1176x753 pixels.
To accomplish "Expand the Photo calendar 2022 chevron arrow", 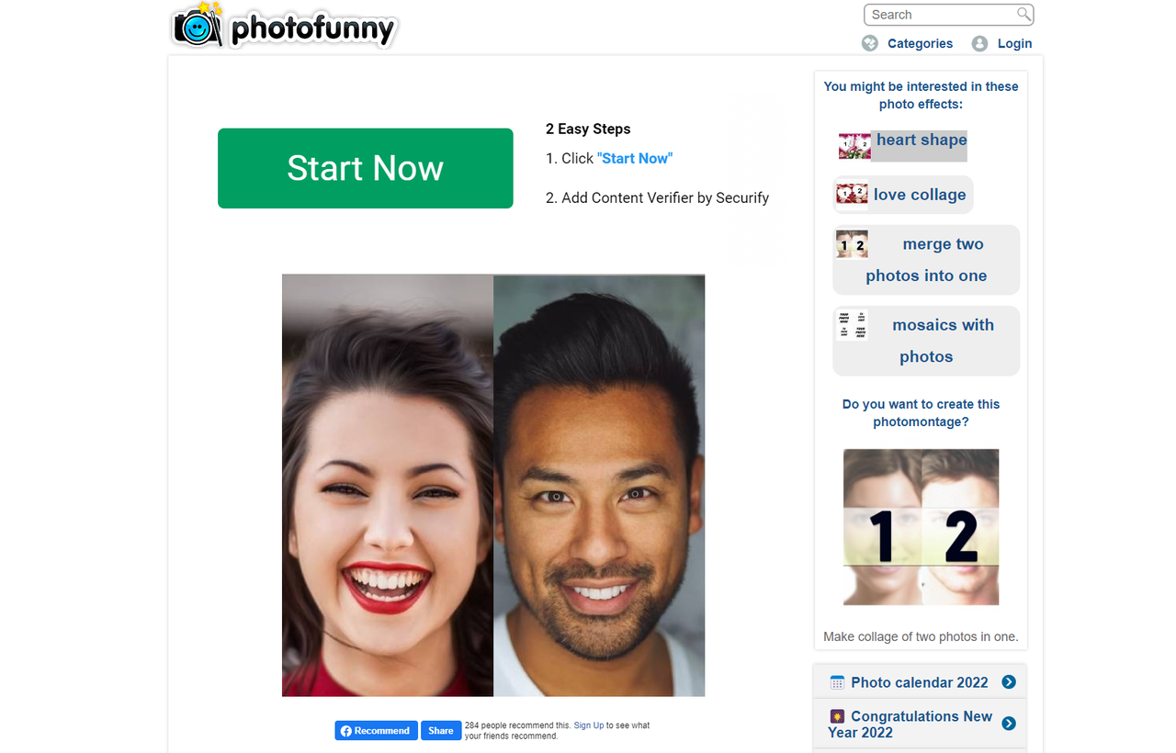I will coord(1009,681).
